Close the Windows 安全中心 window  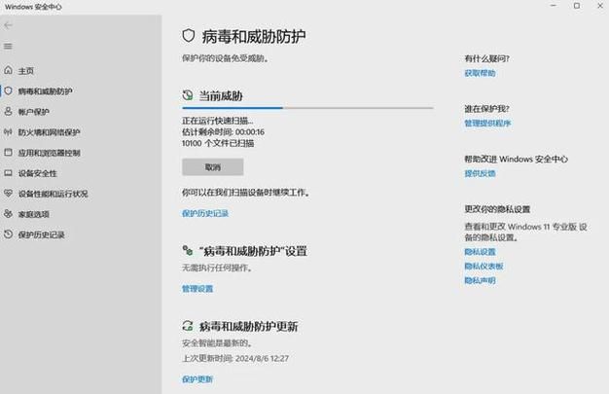[x=599, y=6]
